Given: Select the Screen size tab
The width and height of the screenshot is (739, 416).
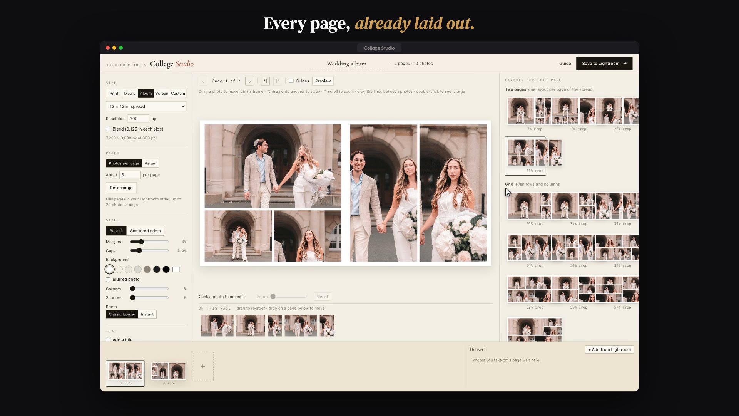Looking at the screenshot, I should [162, 94].
